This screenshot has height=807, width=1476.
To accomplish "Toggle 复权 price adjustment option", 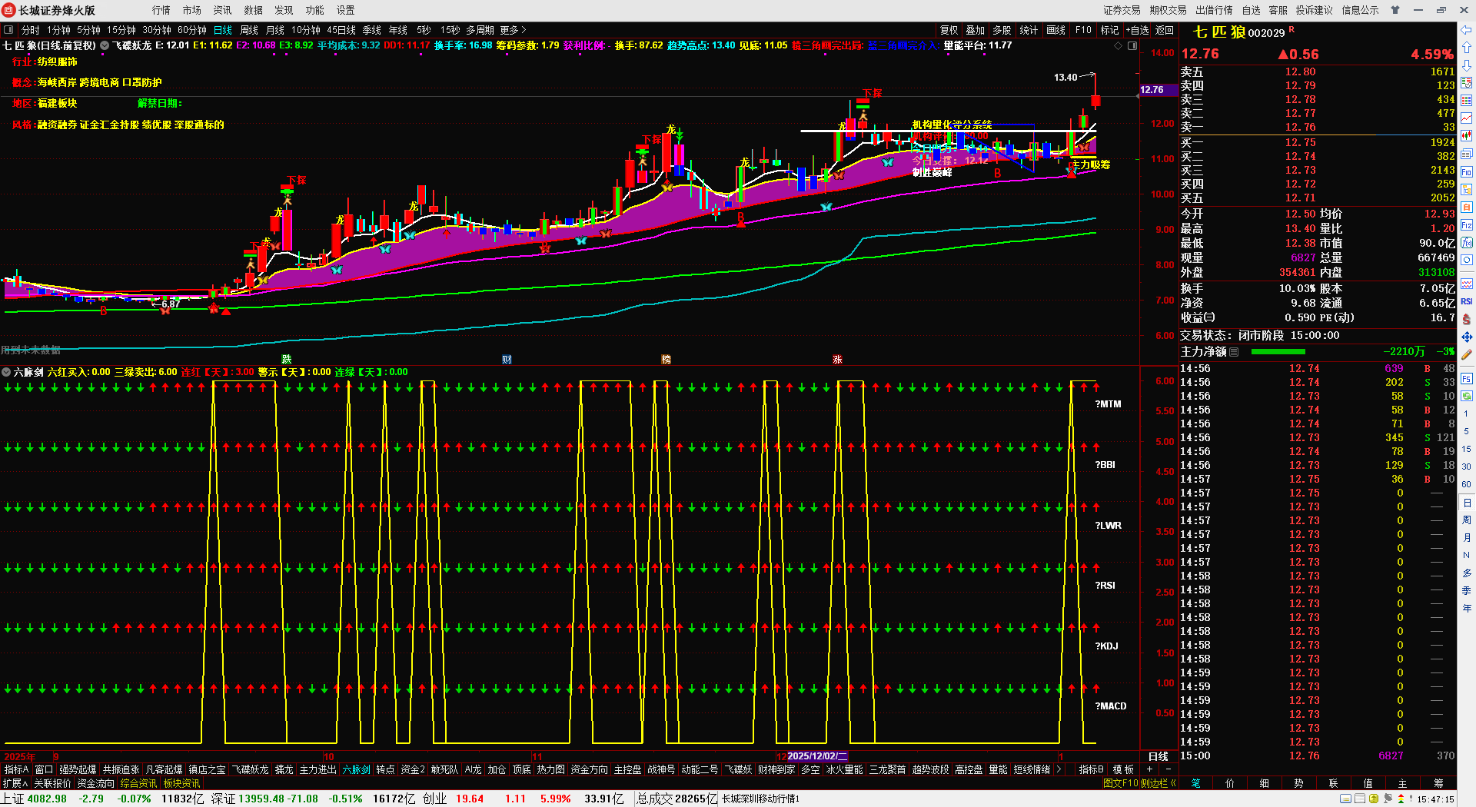I will tap(949, 30).
